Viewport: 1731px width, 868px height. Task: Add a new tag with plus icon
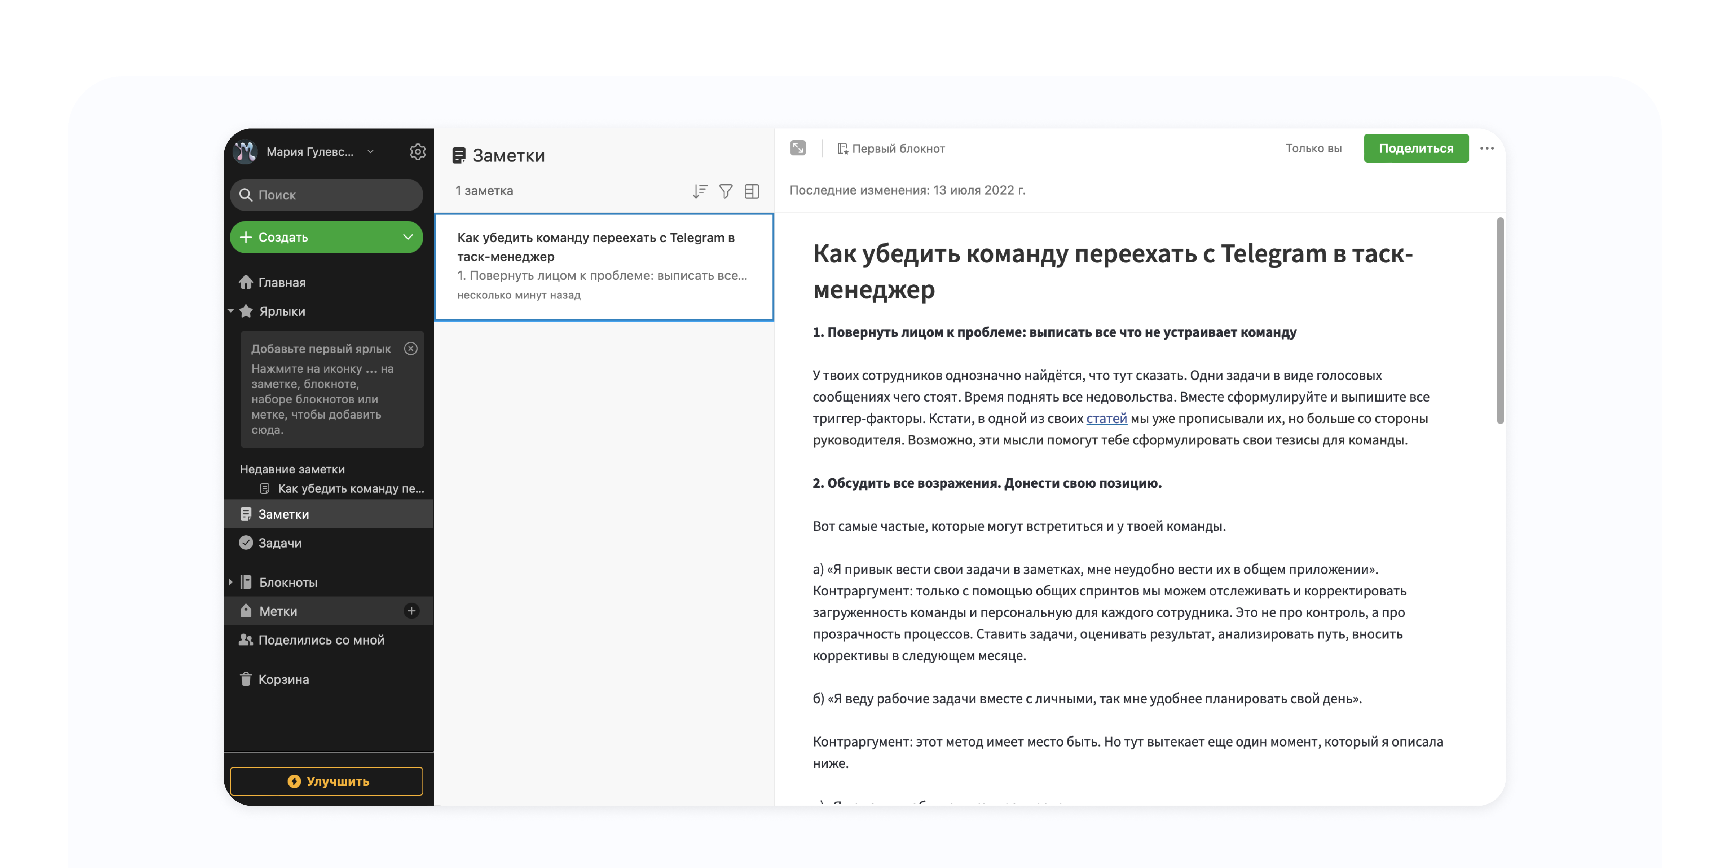[411, 611]
